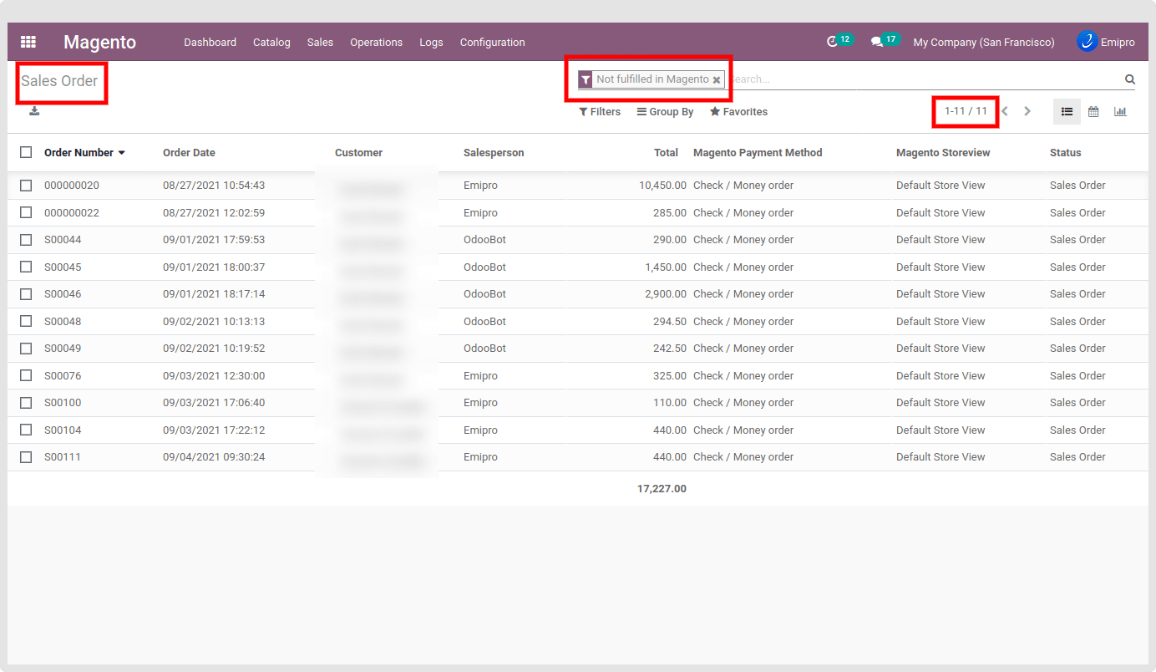Switch to graph view

tap(1120, 111)
